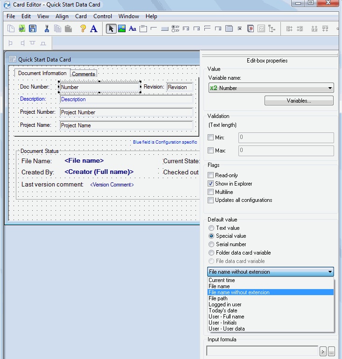Click the Paste clipboard icon
Screen dimensions: 342x359
click(x=68, y=28)
